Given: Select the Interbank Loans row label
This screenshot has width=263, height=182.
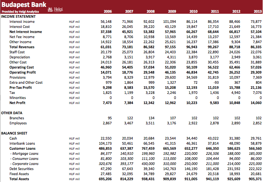Looking at the screenshot, I should 22,144.
